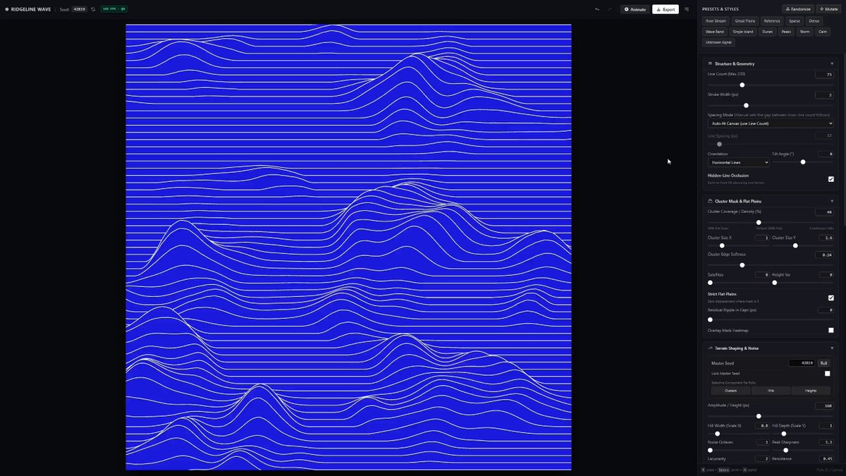Screen dimensions: 846x476
Task: Enable Overlay Mask Heatmap checkbox
Action: pyautogui.click(x=830, y=330)
